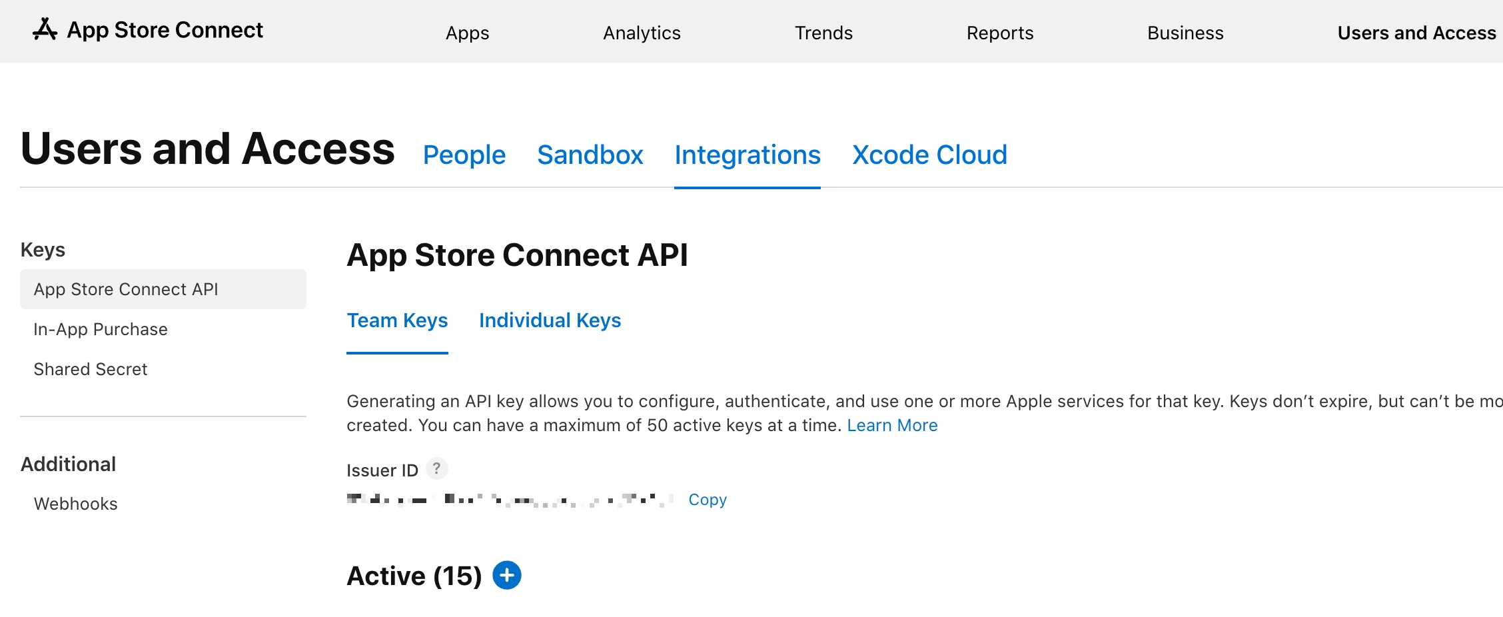
Task: Select Shared Secret from sidebar
Action: pyautogui.click(x=91, y=368)
